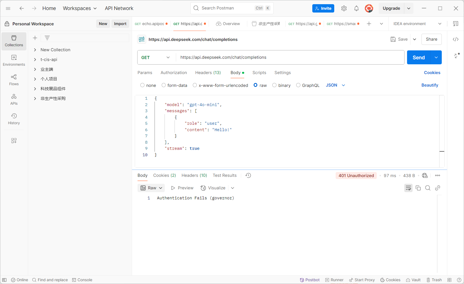Viewport: 464px width, 284px height.
Task: Open the IDEA environment selector
Action: (417, 24)
